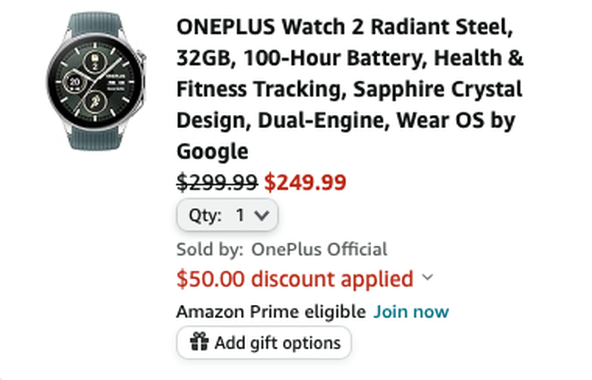Viewport: 592px width, 380px height.
Task: Click the crossed-out $299.99 list price
Action: click(217, 182)
